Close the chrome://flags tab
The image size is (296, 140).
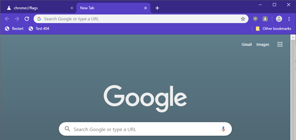pos(72,8)
